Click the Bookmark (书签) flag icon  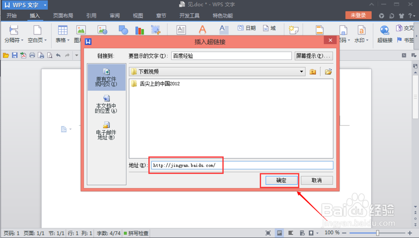click(399, 40)
